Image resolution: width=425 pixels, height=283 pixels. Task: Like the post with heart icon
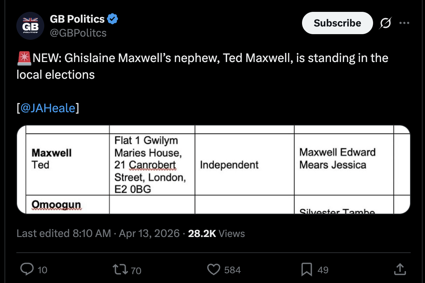coord(214,269)
